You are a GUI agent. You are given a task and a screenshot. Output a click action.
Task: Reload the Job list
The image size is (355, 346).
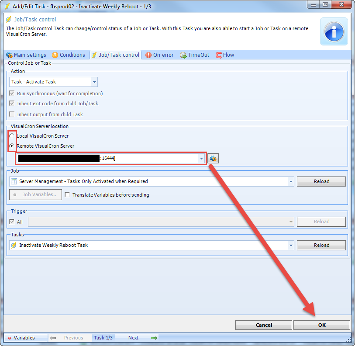pos(321,181)
